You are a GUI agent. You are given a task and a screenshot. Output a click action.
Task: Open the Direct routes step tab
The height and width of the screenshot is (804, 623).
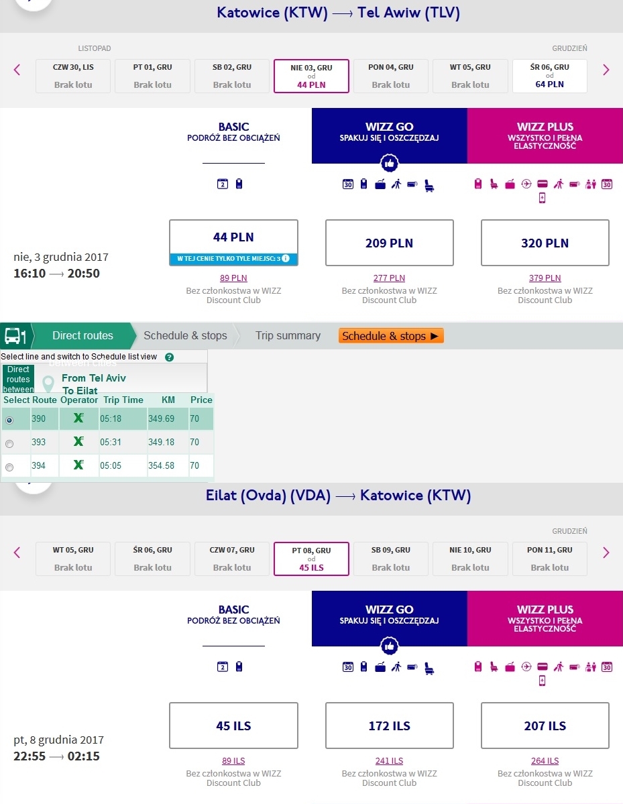click(x=82, y=336)
